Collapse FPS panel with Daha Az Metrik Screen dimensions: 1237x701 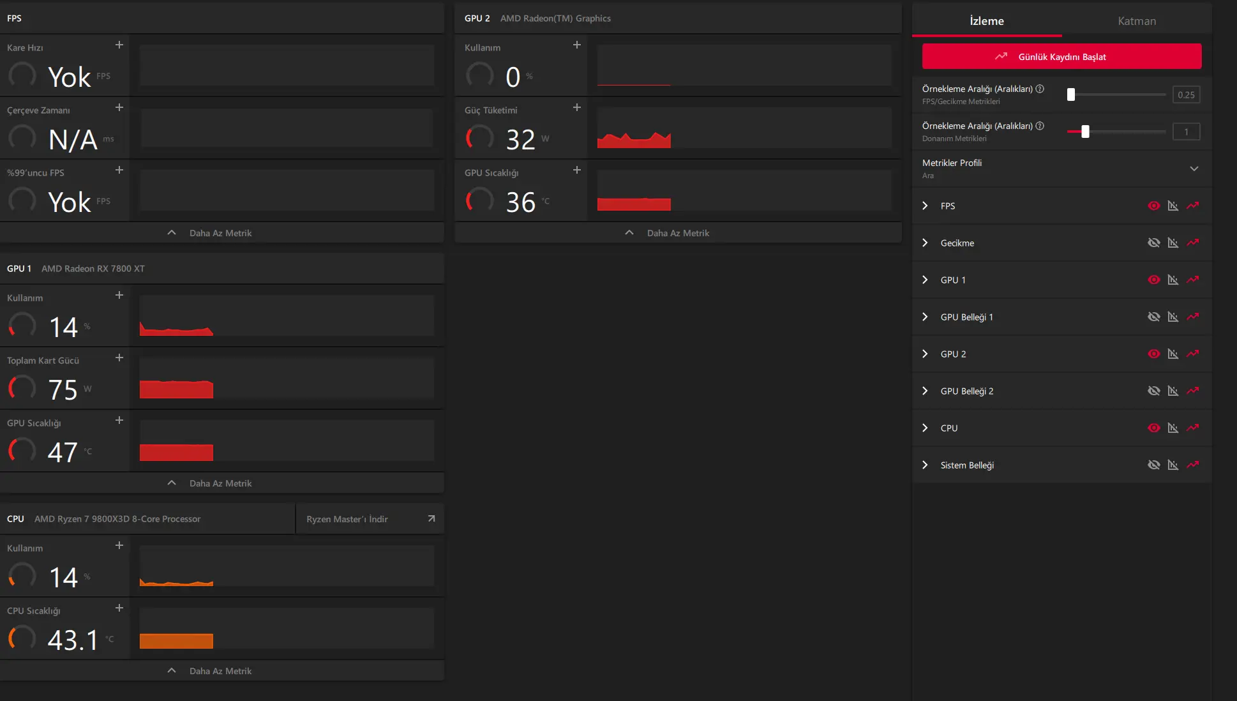(221, 233)
